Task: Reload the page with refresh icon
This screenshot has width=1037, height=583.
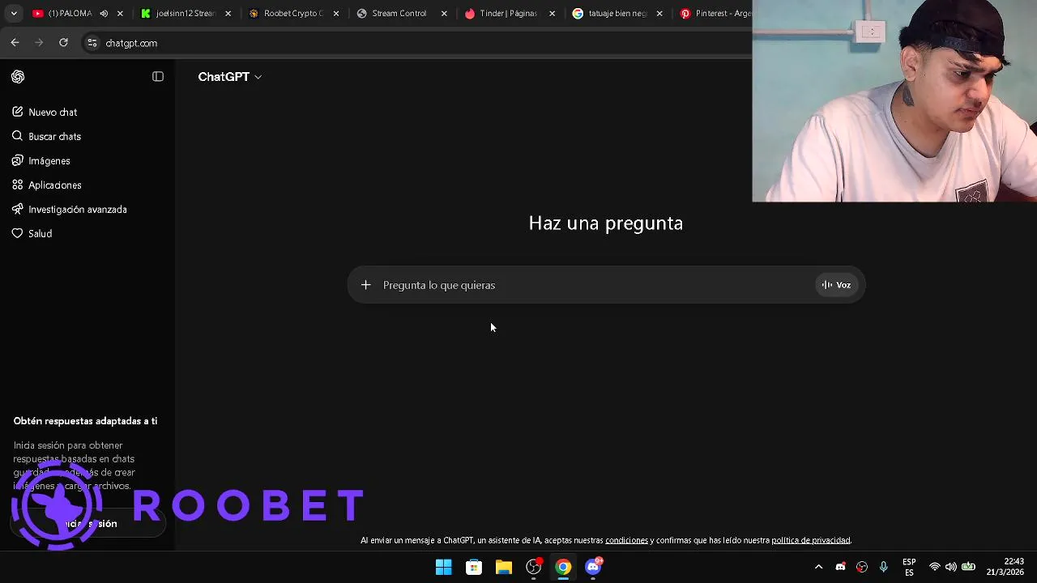Action: click(x=63, y=43)
